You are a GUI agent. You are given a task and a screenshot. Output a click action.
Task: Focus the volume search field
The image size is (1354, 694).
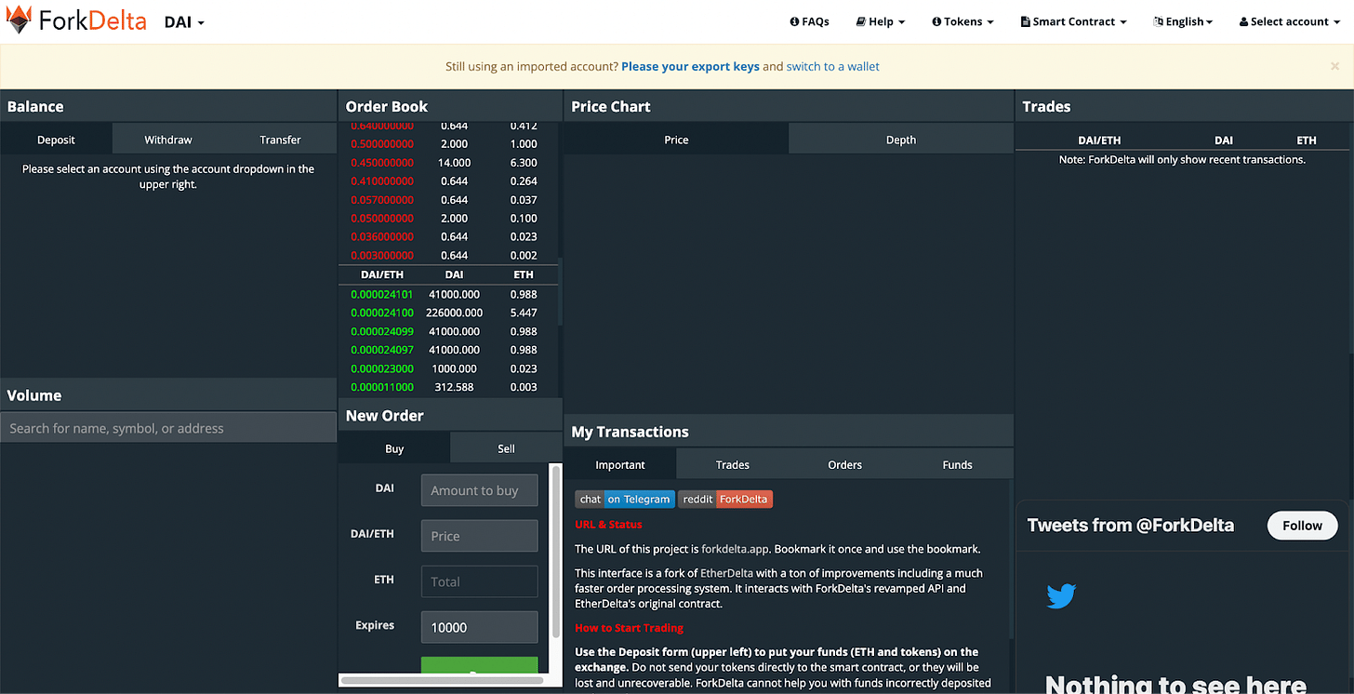[x=168, y=428]
